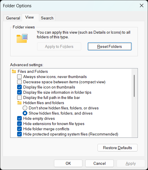Viewport: 148px width, 170px height.
Task: Enable Decrease space between items (compact view)
Action: point(19,82)
